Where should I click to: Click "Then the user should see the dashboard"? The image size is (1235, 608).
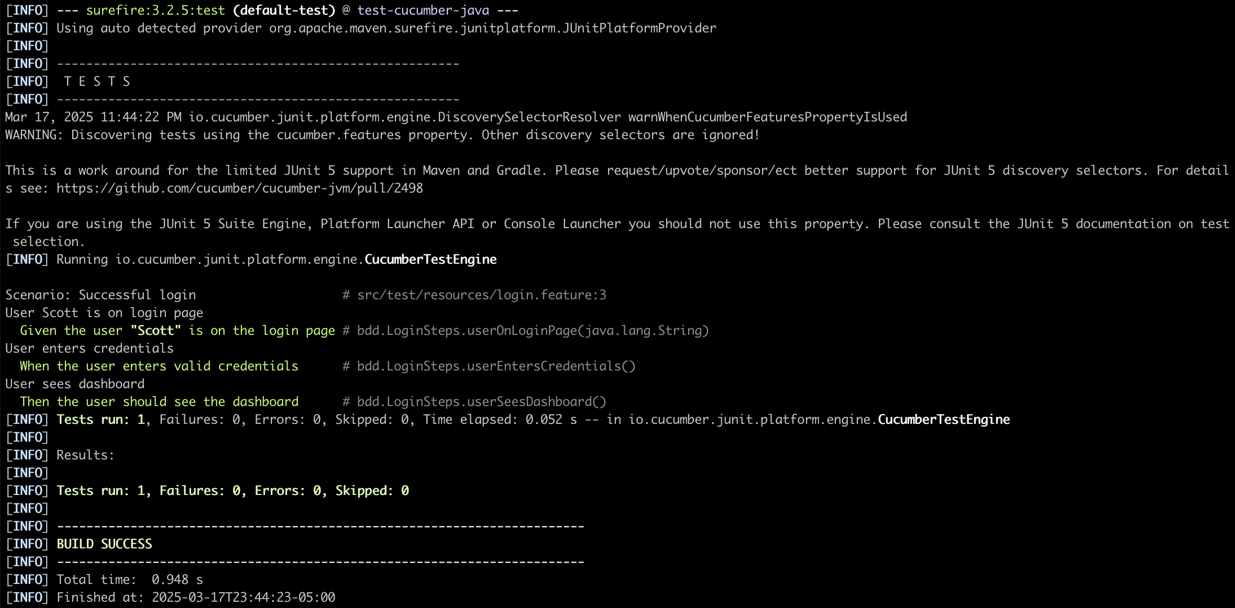[x=159, y=402]
